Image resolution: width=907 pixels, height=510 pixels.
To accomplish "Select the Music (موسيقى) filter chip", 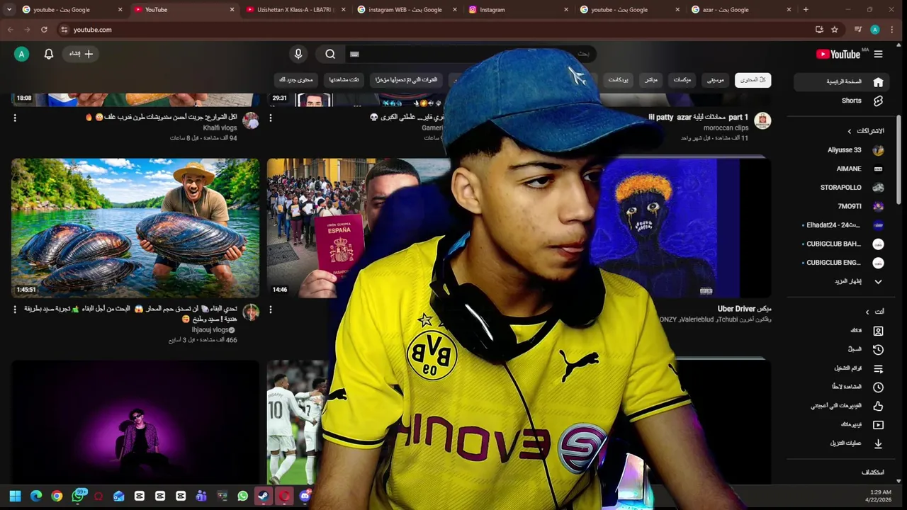I will (716, 80).
